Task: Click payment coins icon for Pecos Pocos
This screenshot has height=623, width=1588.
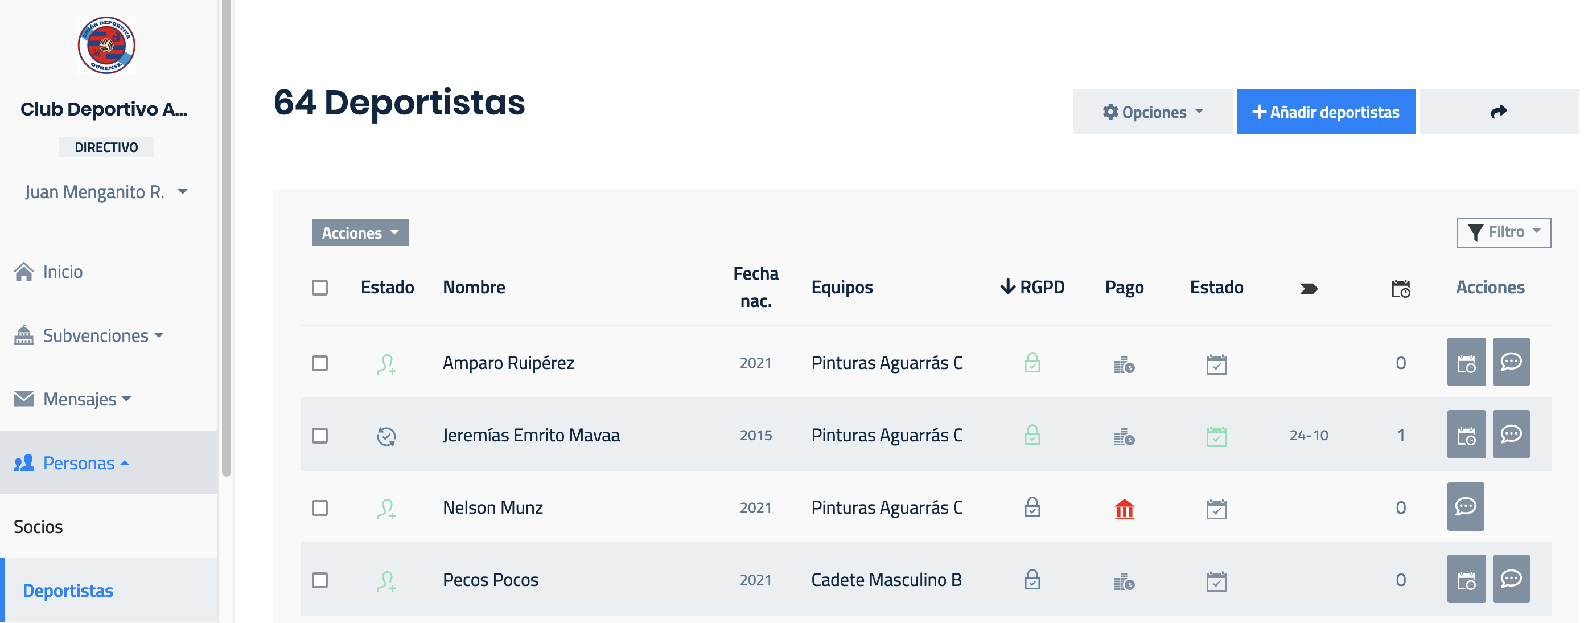Action: coord(1124,581)
